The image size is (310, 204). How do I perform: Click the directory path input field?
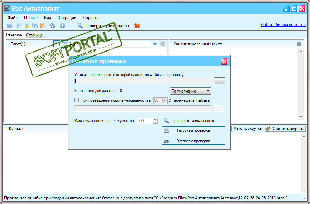click(143, 81)
